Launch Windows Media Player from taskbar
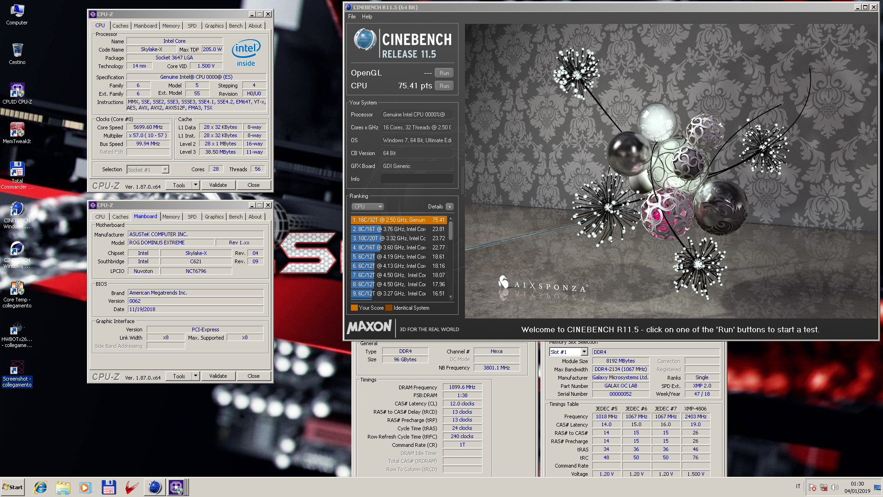The height and width of the screenshot is (497, 883). [86, 487]
